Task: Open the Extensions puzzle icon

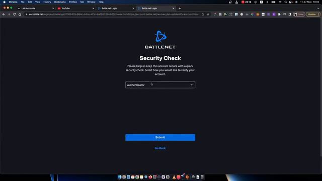Action: (279, 15)
